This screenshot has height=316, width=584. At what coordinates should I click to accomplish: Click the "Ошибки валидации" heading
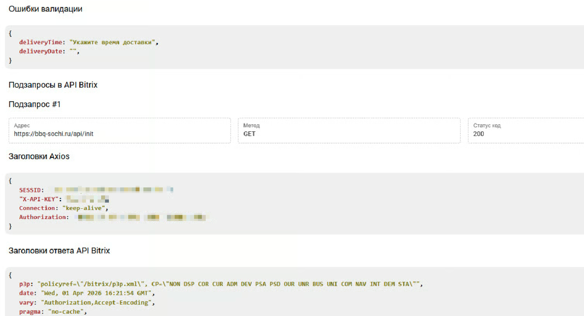click(45, 9)
